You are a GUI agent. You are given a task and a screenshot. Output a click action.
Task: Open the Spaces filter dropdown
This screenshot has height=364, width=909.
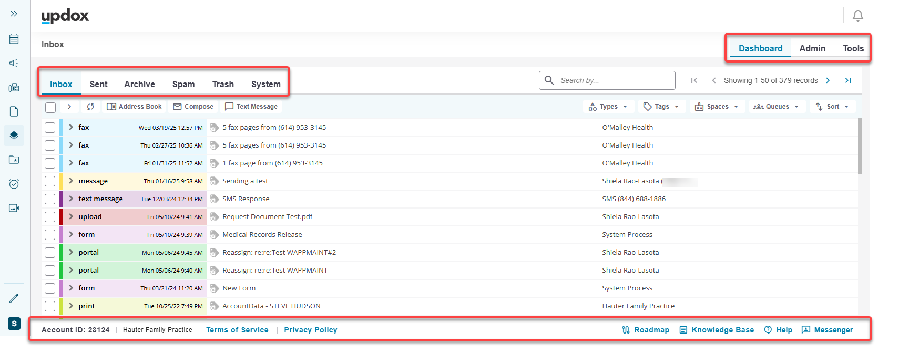pyautogui.click(x=717, y=107)
